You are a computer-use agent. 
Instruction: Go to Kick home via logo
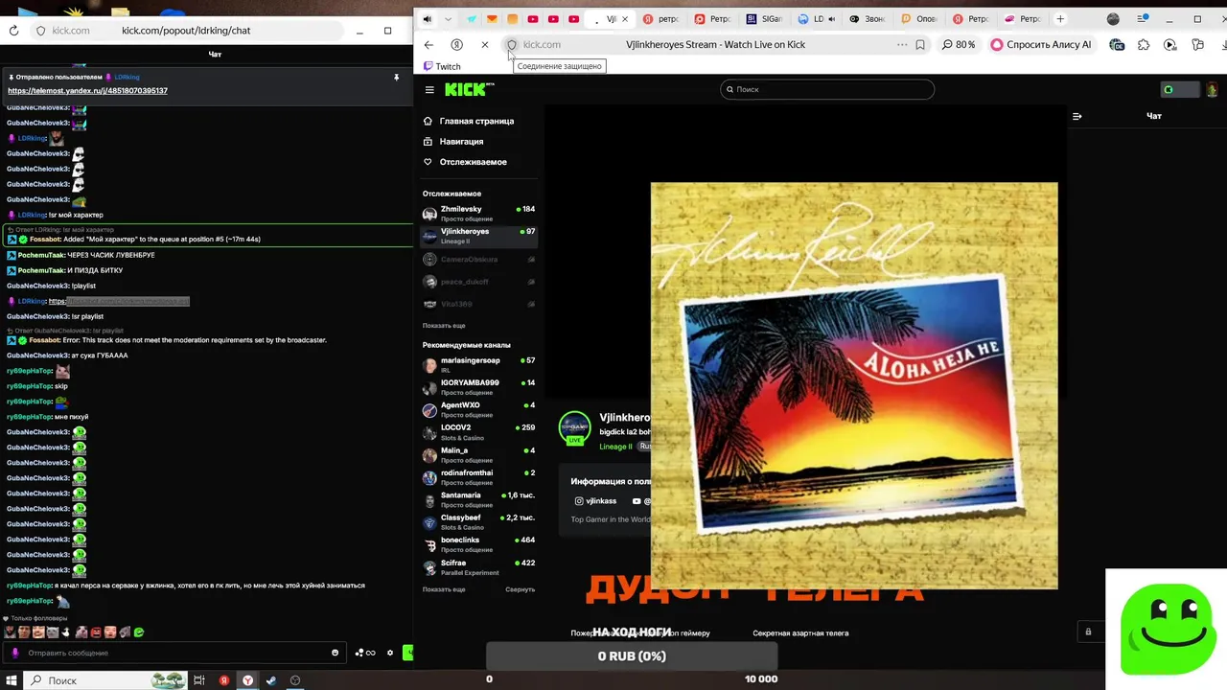[x=469, y=89]
